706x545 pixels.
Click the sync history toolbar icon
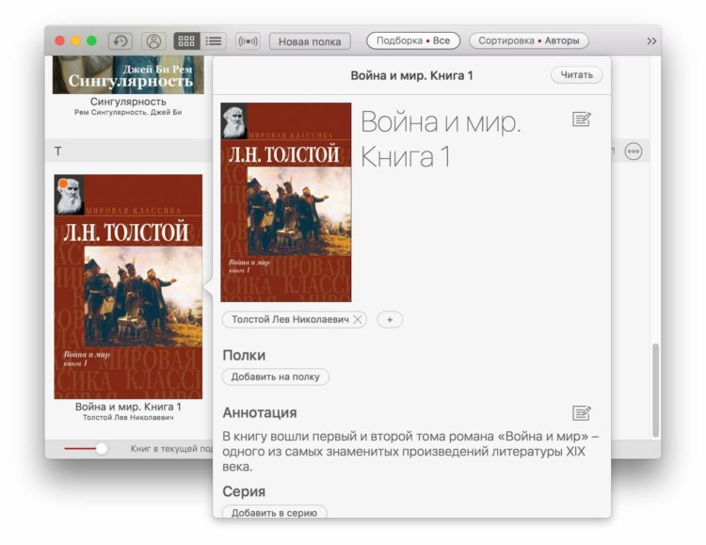120,41
